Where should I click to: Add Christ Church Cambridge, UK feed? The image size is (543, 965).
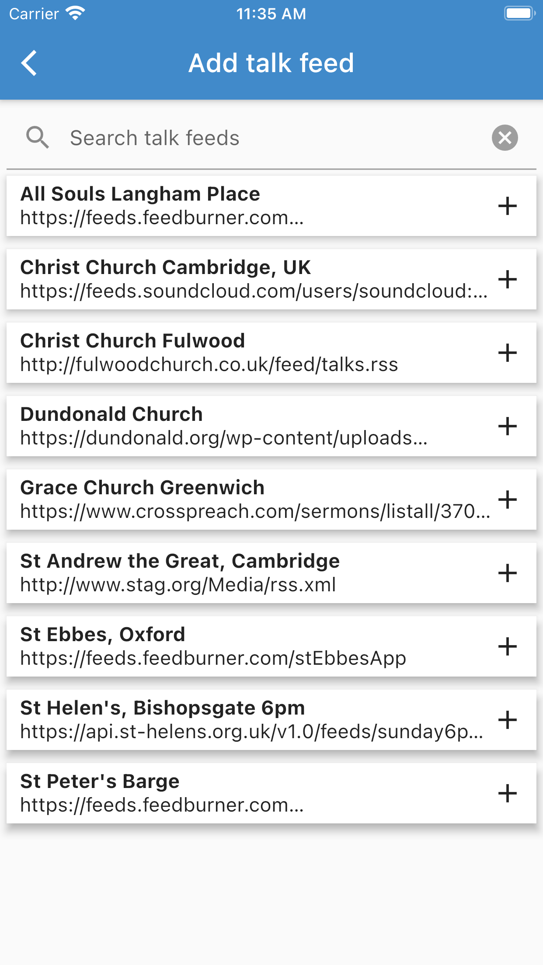point(507,279)
